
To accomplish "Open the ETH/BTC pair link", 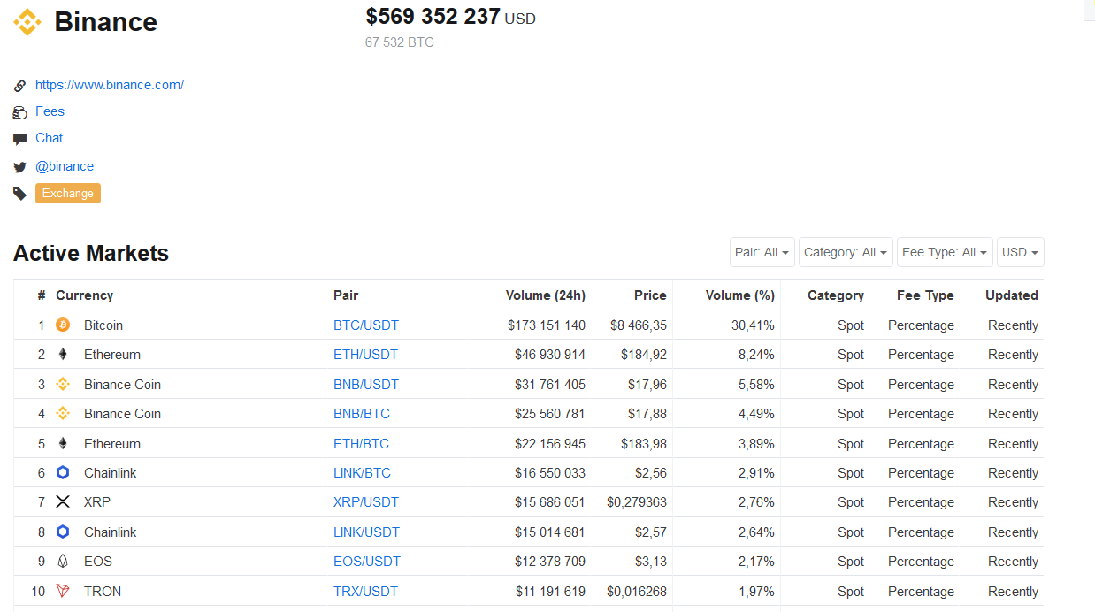I will coord(361,444).
